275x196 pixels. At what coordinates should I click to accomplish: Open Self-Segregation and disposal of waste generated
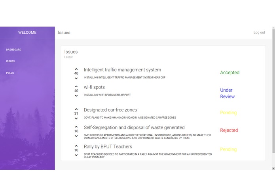134,127
